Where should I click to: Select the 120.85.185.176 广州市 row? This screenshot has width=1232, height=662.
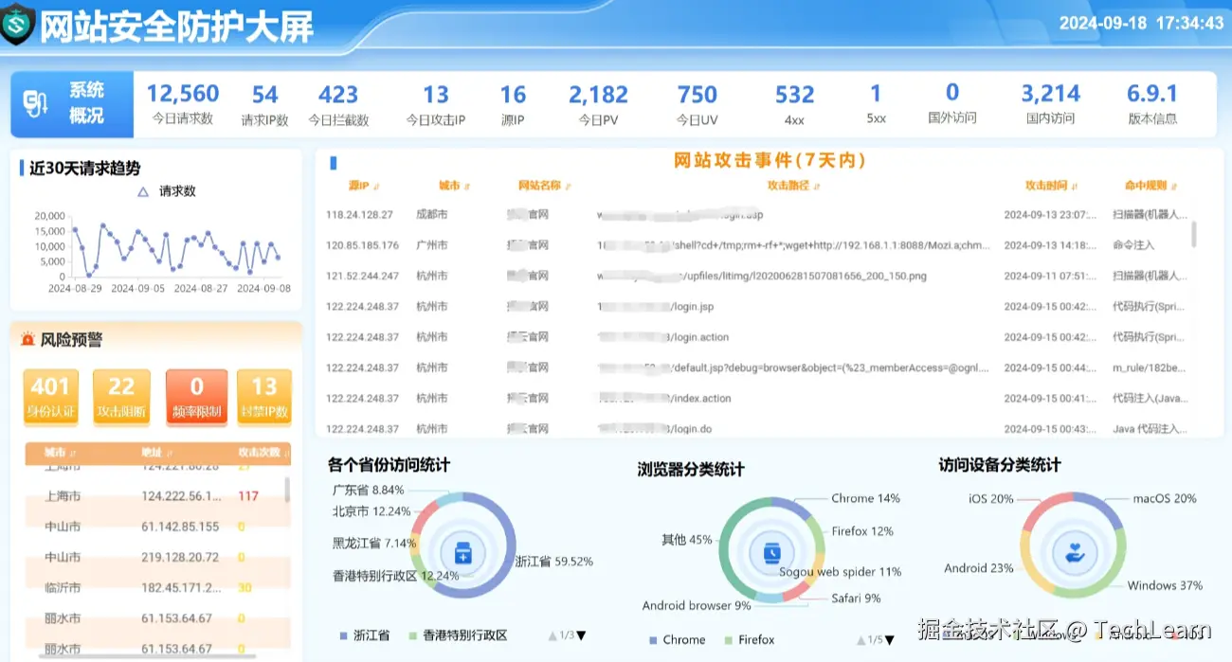tap(756, 245)
